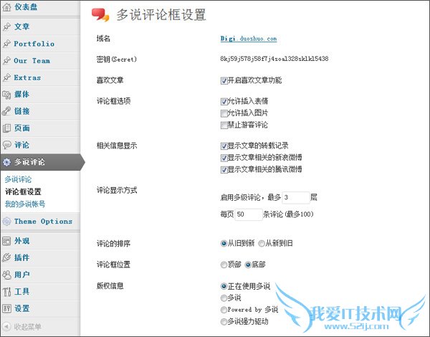Click the appearance icon beside 外观
The width and height of the screenshot is (430, 337).
pyautogui.click(x=7, y=241)
